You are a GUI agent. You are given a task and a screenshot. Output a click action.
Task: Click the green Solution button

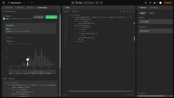(51, 17)
